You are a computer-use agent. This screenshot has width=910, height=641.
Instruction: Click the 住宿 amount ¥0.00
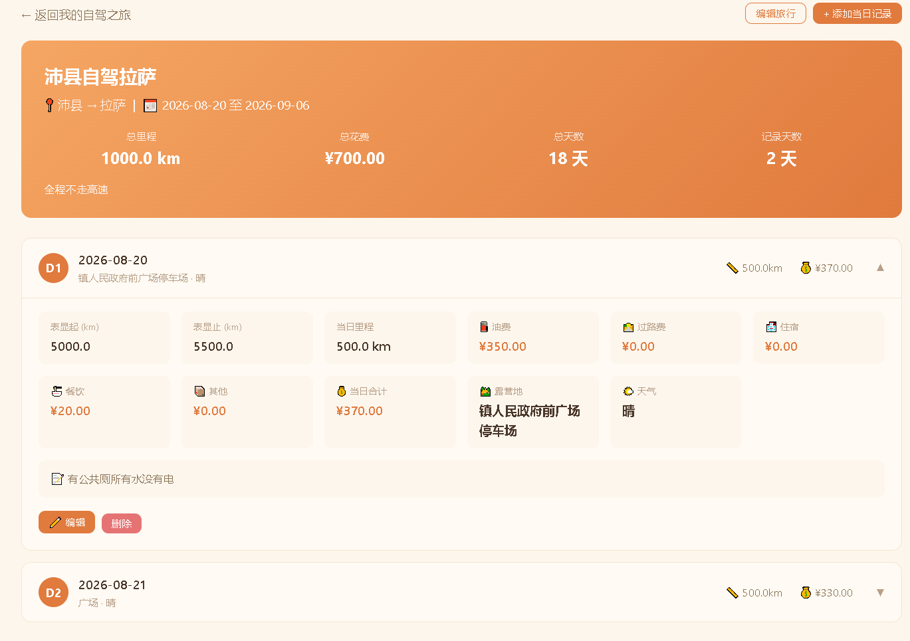(x=781, y=346)
